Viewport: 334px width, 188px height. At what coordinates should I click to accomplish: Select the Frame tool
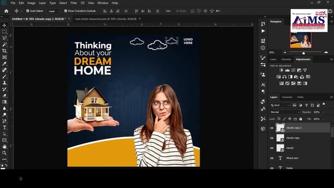pyautogui.click(x=4, y=57)
